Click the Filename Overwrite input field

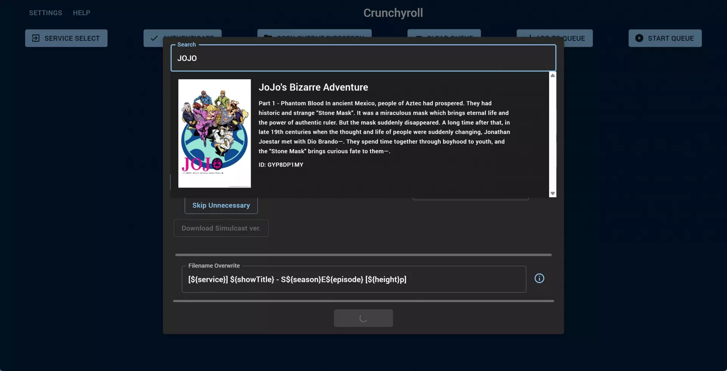[354, 279]
